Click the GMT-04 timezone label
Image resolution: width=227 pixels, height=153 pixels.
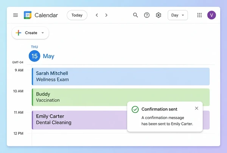(x=18, y=62)
